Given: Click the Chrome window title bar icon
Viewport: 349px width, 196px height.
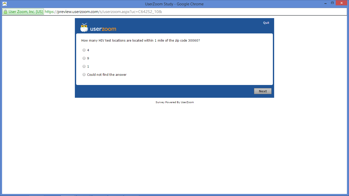Looking at the screenshot, I should point(5,4).
